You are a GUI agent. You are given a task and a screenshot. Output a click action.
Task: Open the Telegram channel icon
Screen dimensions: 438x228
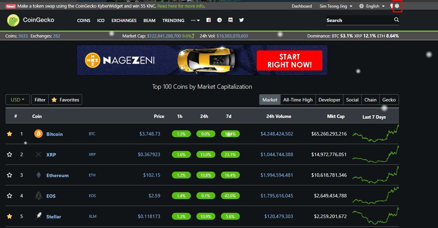[x=219, y=20]
